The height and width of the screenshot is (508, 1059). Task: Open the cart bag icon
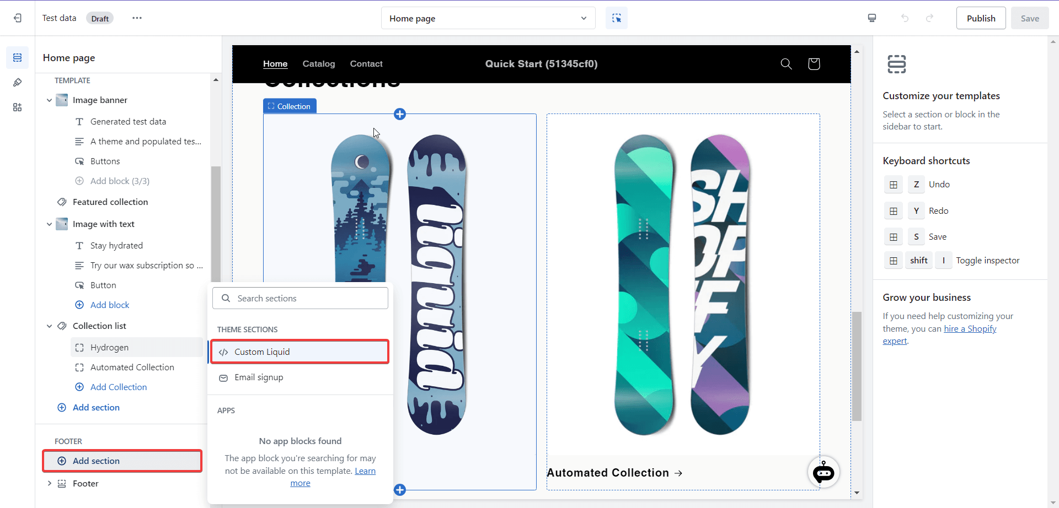[814, 64]
